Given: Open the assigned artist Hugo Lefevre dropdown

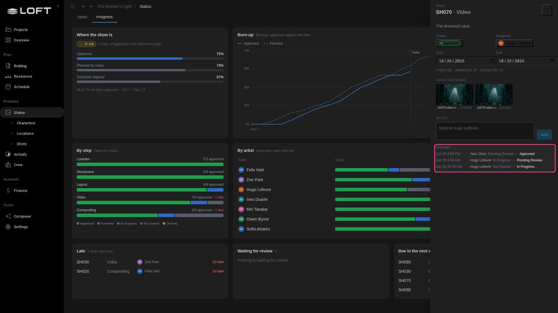Looking at the screenshot, I should tap(514, 43).
